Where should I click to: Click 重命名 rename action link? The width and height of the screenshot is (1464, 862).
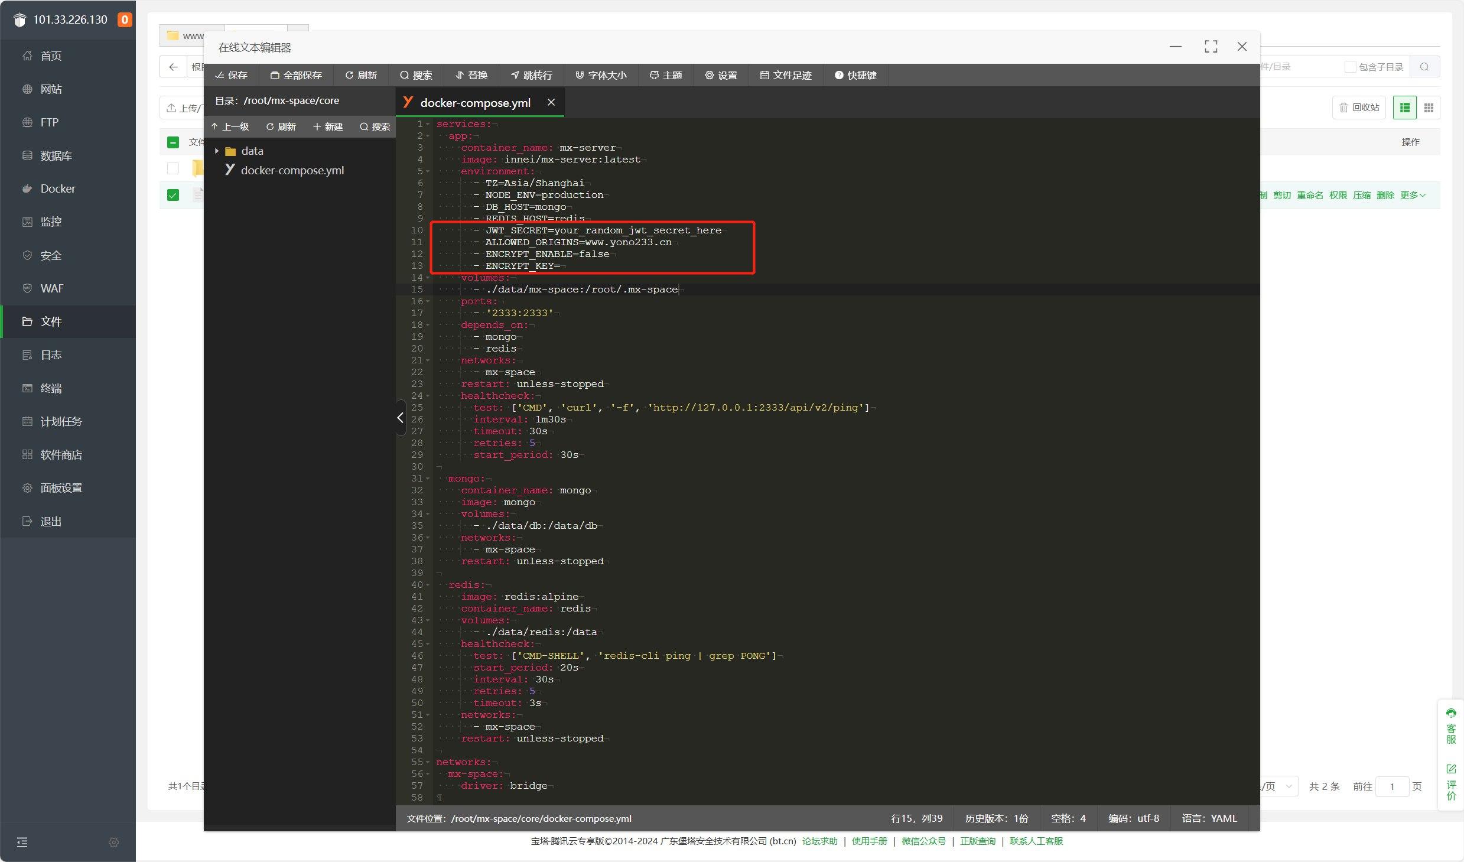pyautogui.click(x=1310, y=195)
